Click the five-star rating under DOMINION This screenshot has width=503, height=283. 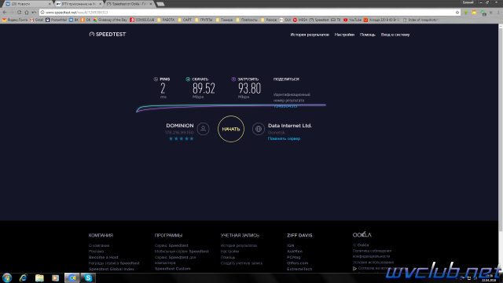coord(182,138)
